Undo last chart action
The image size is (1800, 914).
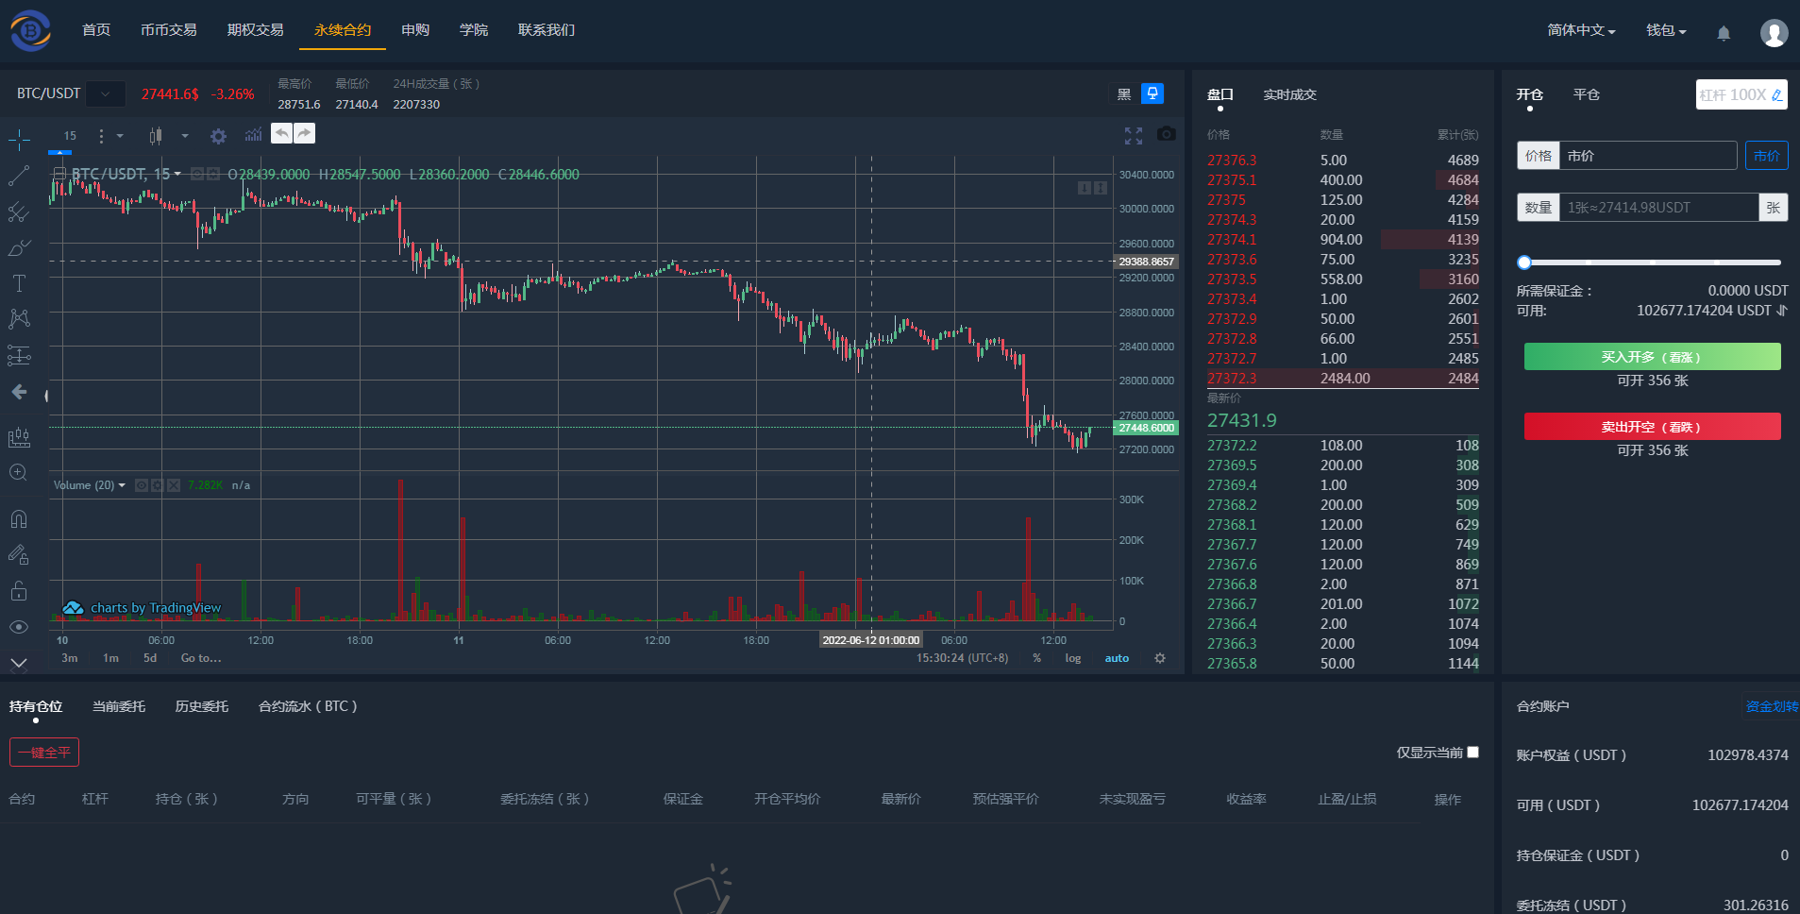pos(281,133)
